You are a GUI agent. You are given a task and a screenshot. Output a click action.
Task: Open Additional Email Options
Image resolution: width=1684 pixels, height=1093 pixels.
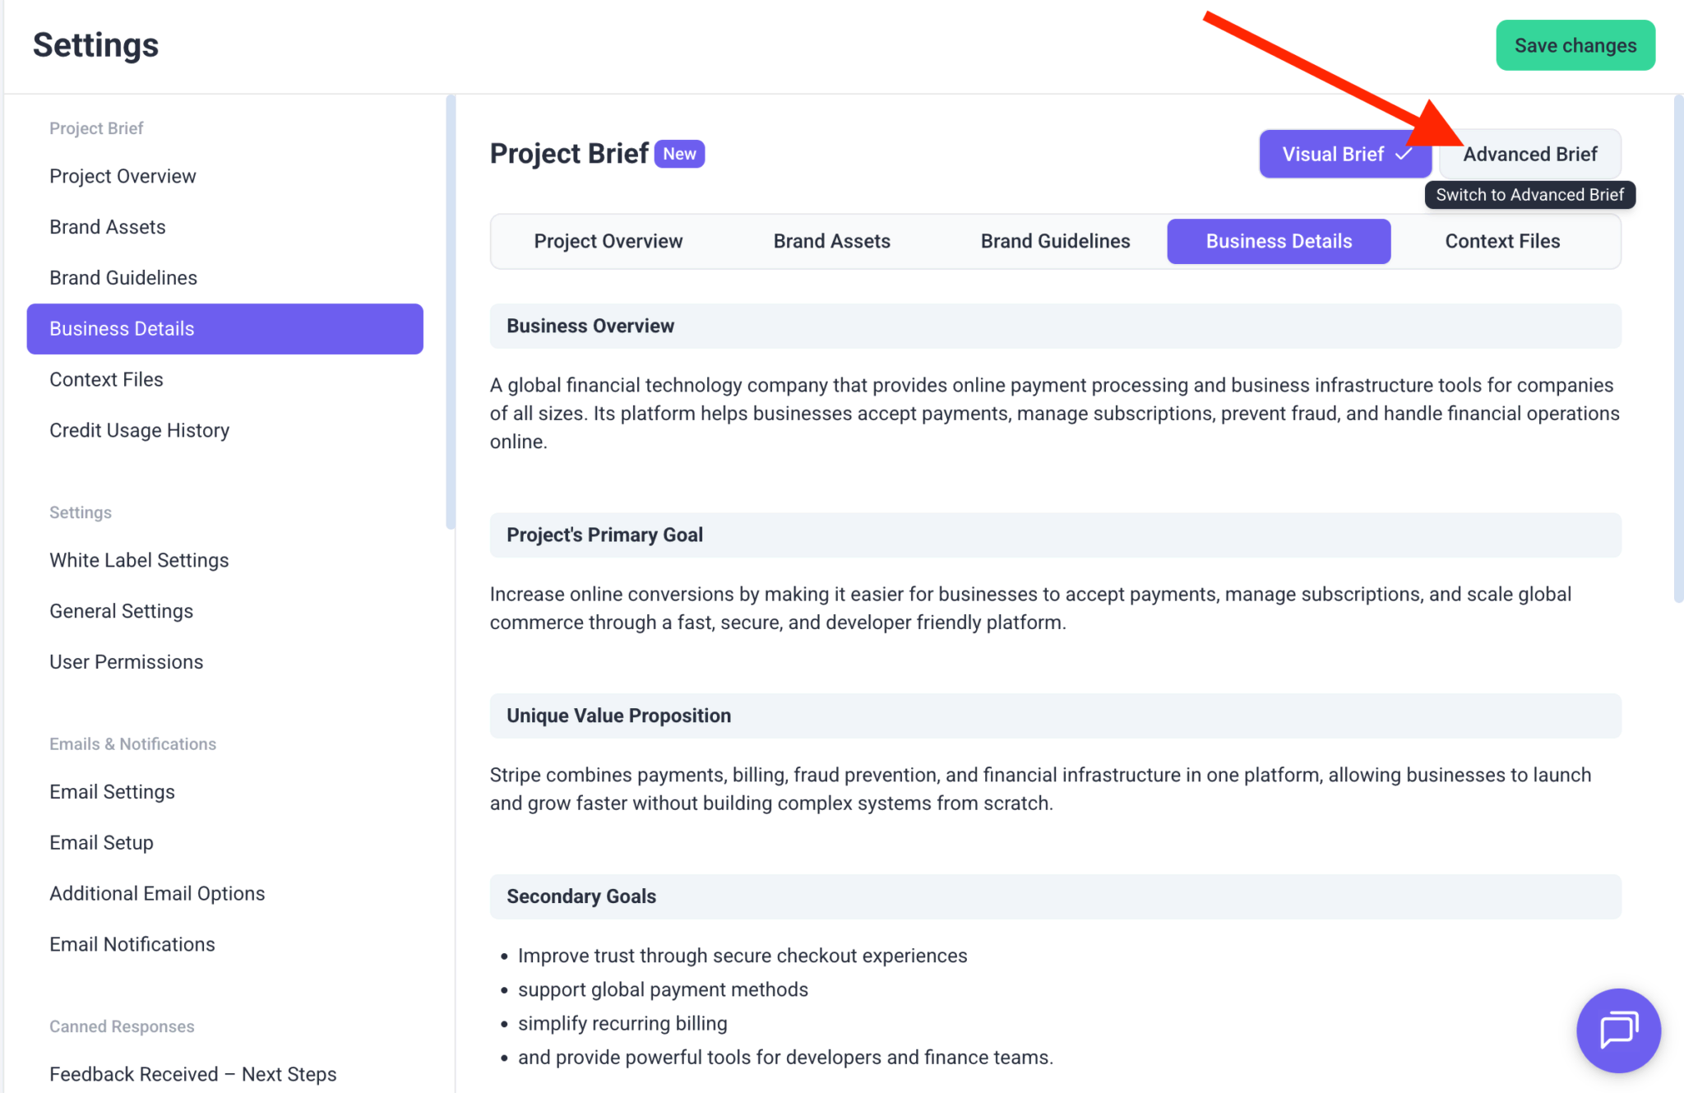(157, 893)
